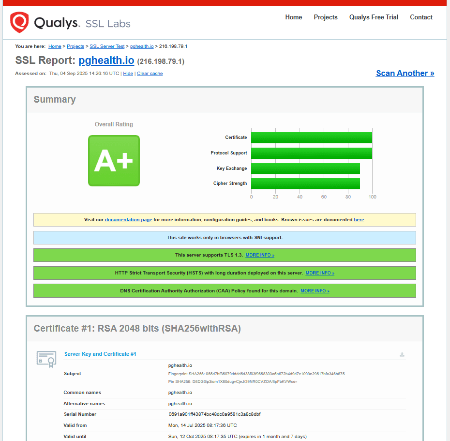The image size is (450, 441).
Task: Click the A+ overall rating badge
Action: click(x=114, y=161)
